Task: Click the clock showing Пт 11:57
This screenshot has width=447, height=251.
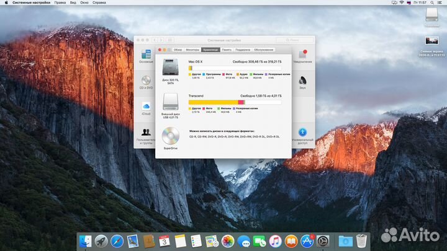Action: (x=420, y=2)
